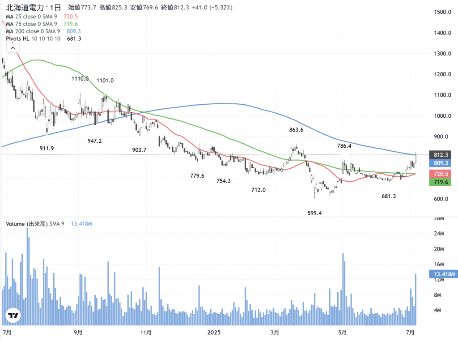
Task: Click the 2025 time axis label
Action: [214, 332]
